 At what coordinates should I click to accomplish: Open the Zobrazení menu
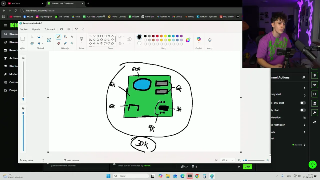(x=49, y=29)
